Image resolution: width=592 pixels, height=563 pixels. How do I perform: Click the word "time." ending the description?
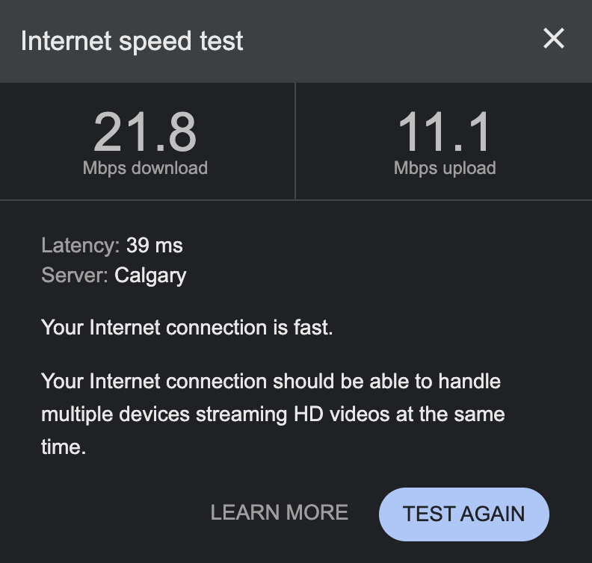coord(64,446)
